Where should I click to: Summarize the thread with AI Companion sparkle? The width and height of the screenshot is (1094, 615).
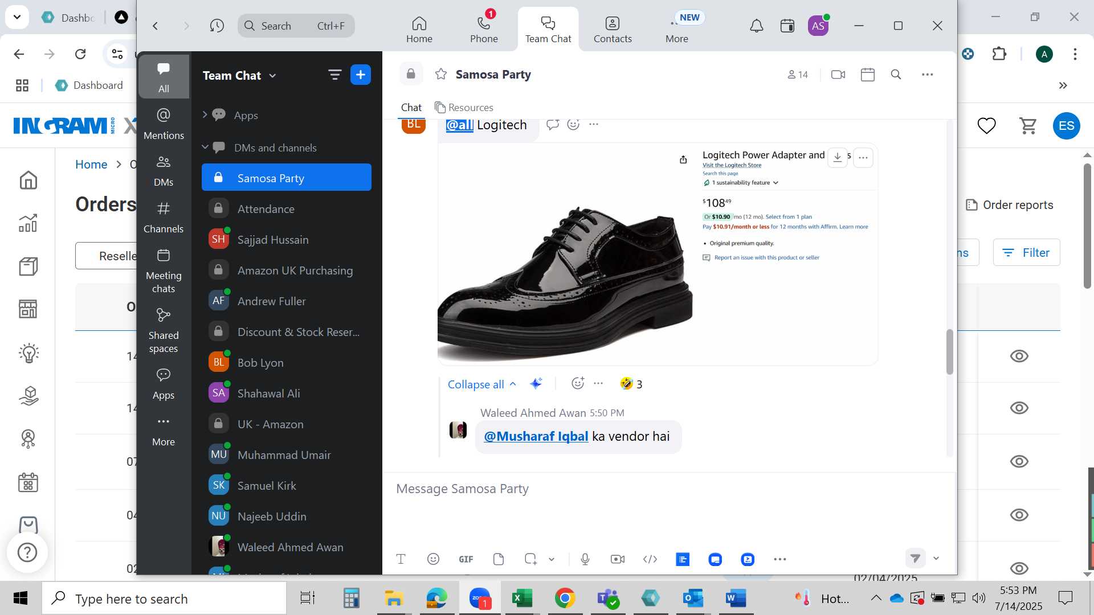[536, 384]
